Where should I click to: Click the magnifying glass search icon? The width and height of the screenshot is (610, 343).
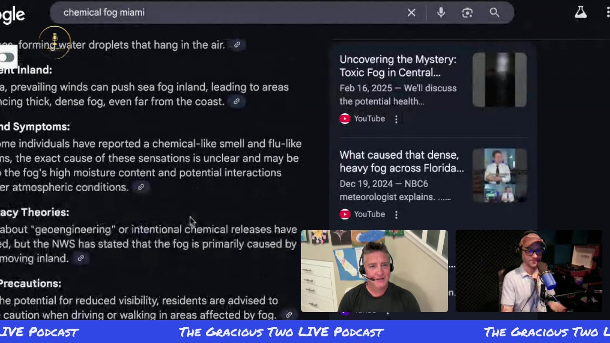click(x=494, y=13)
